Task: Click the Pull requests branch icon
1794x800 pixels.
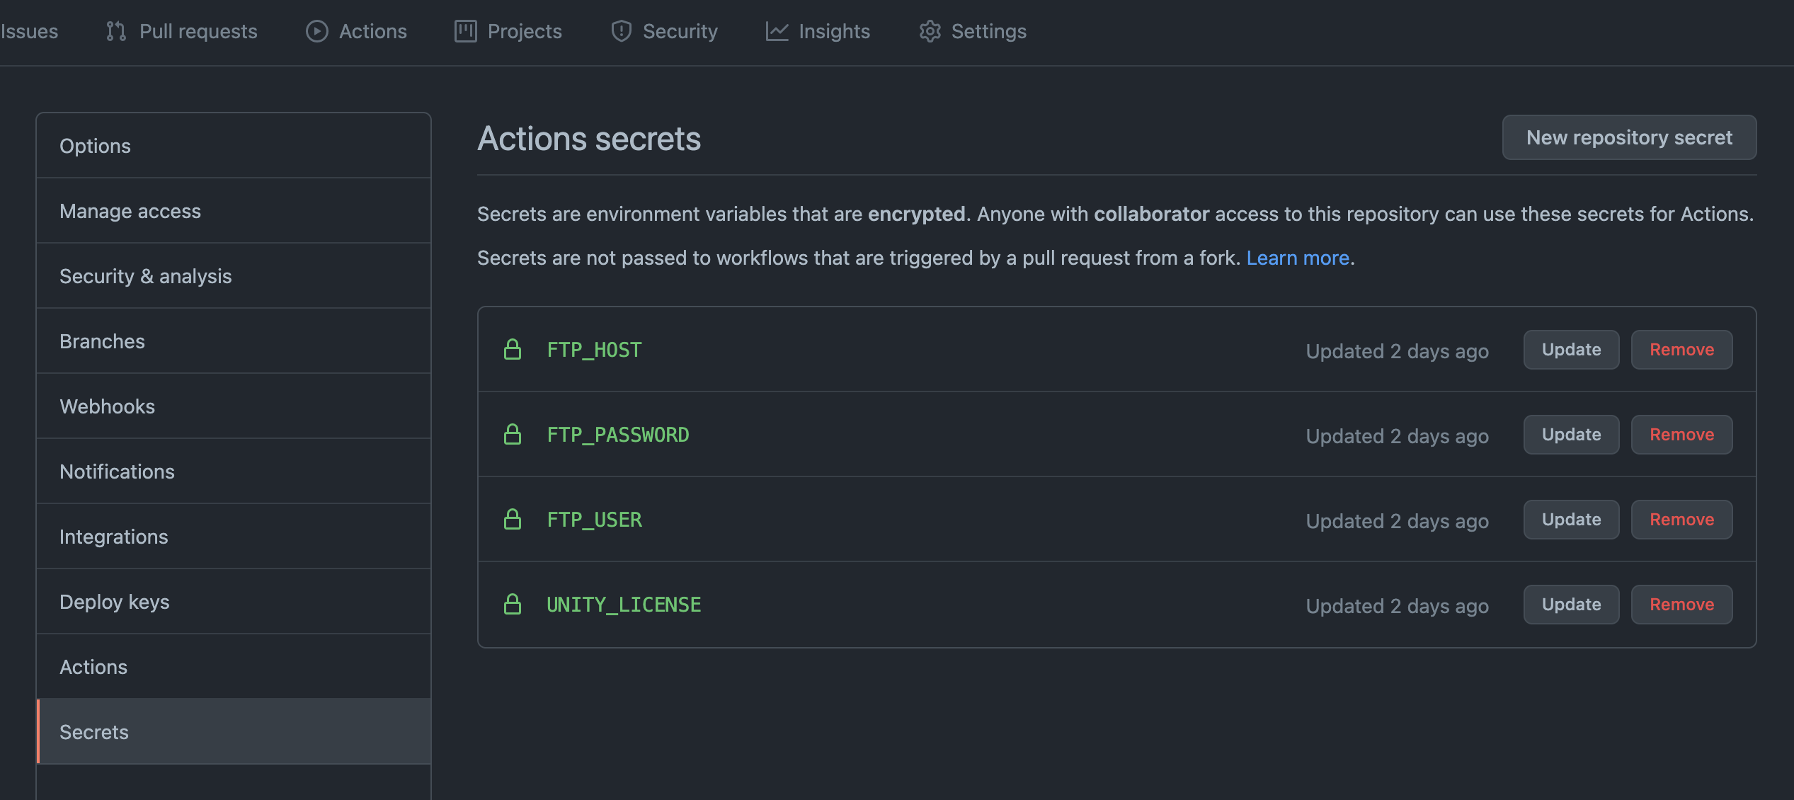Action: [x=116, y=31]
